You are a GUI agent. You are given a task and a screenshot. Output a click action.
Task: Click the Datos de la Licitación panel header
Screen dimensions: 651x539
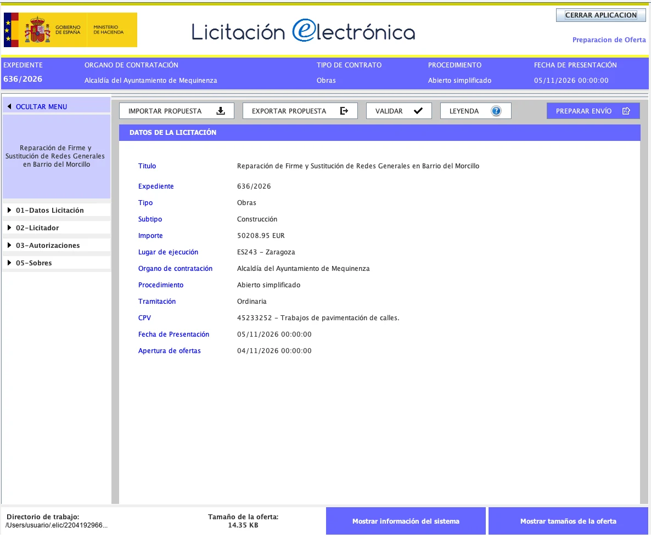[x=379, y=133]
